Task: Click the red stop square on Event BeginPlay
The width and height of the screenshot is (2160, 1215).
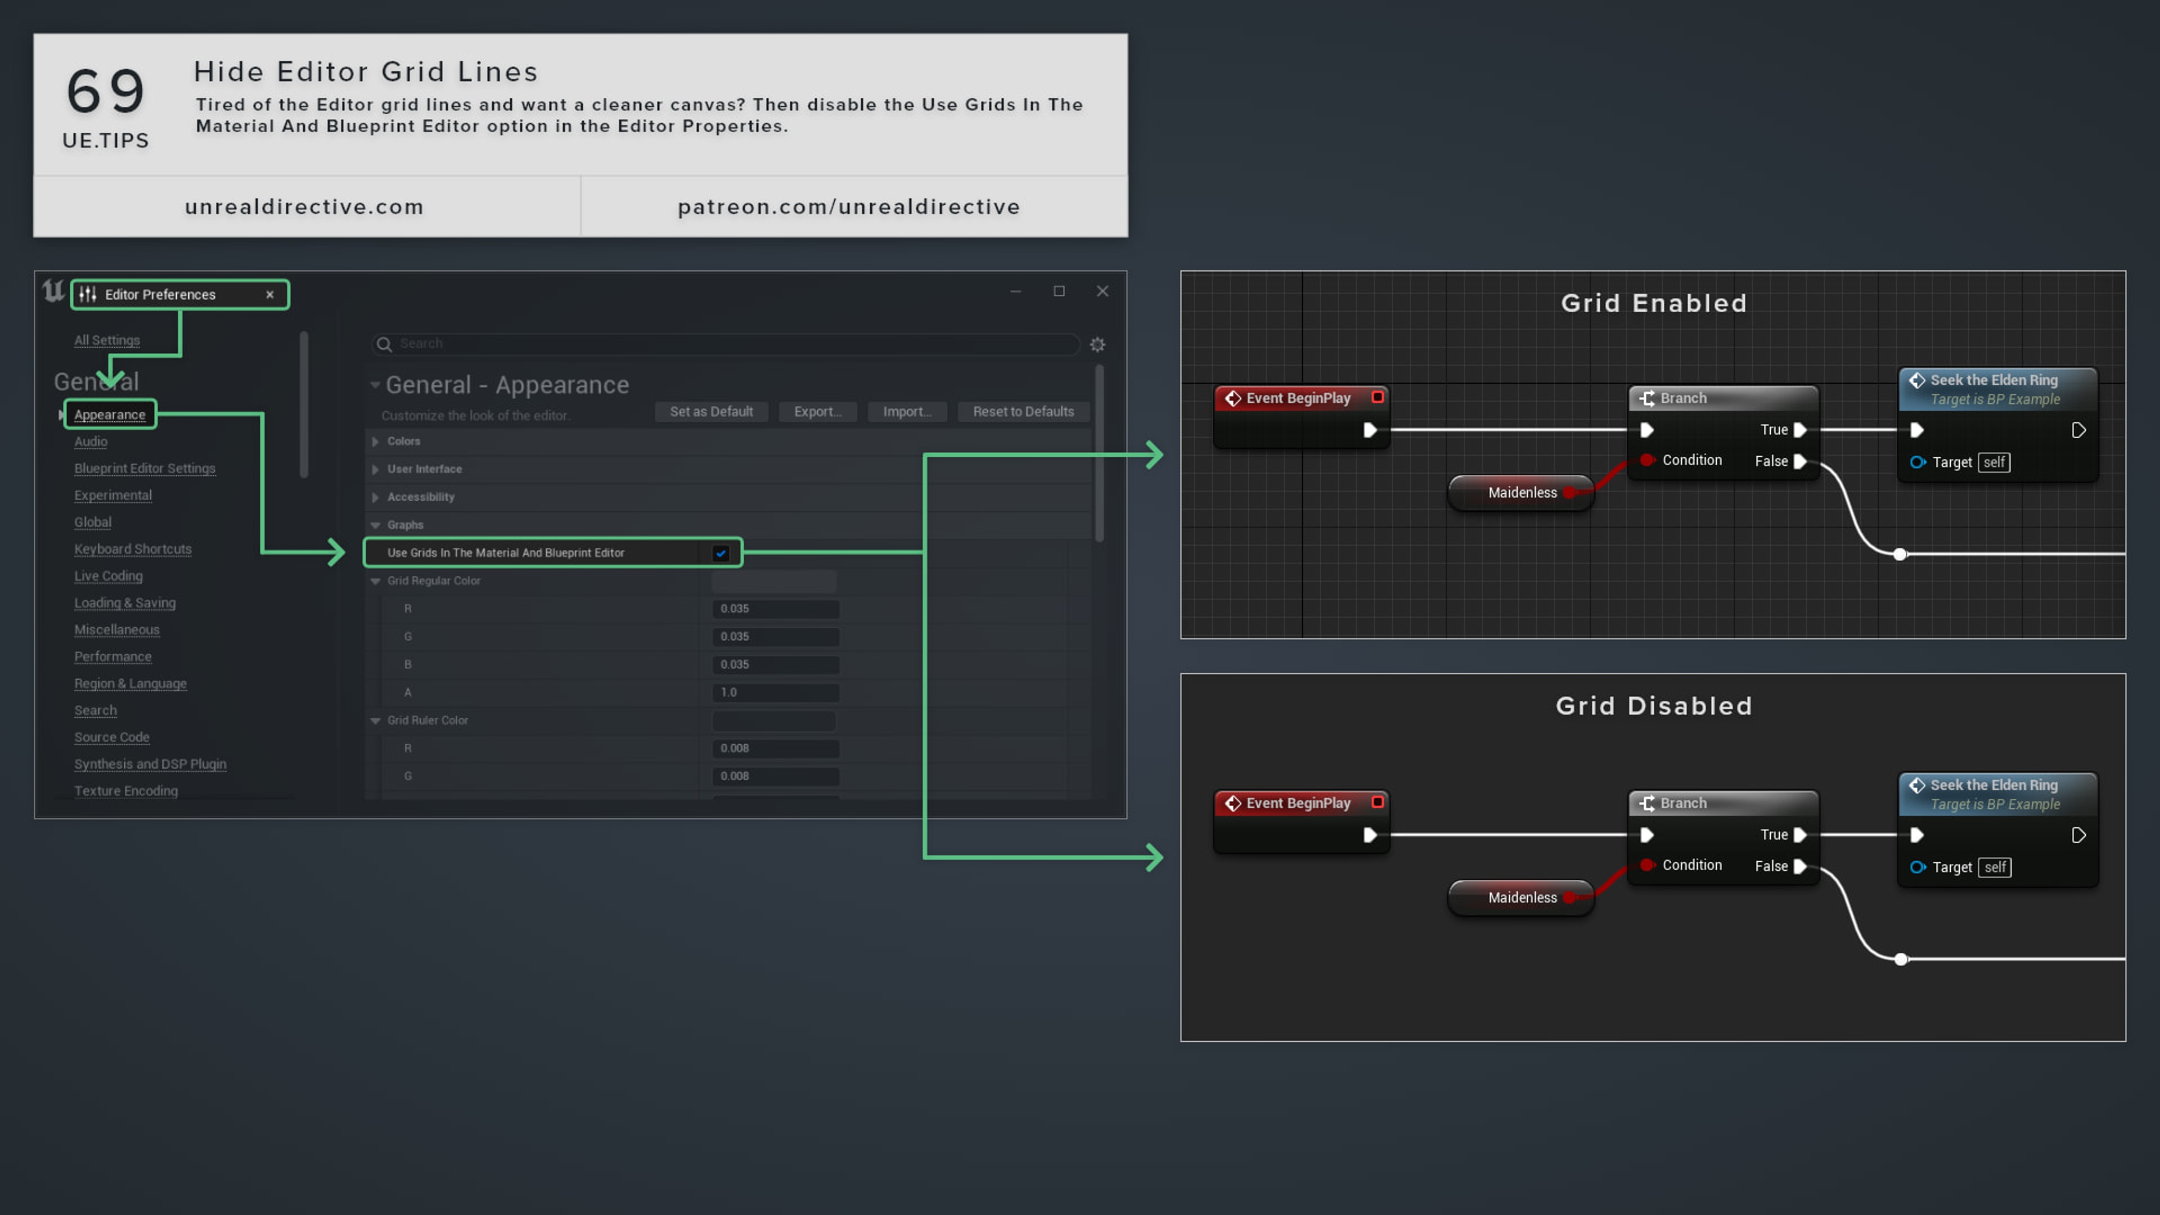Action: 1378,398
